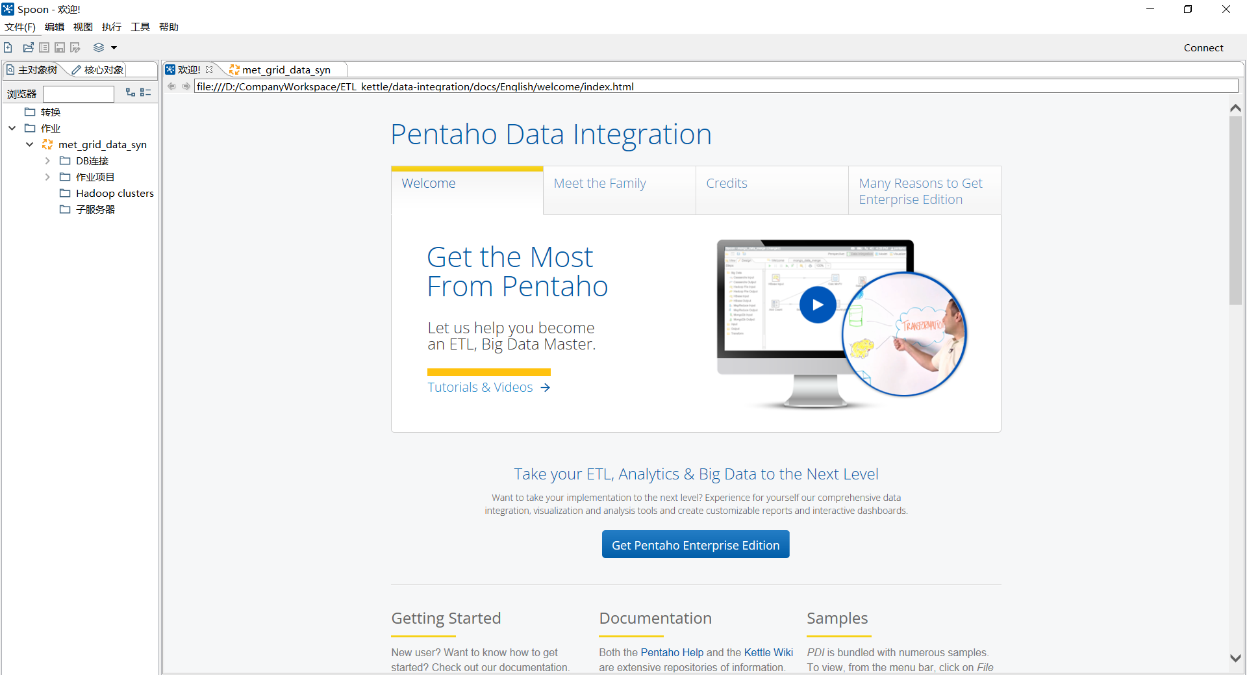Click the welcome page vertical scrollbar thumb
This screenshot has width=1247, height=675.
point(1236,210)
